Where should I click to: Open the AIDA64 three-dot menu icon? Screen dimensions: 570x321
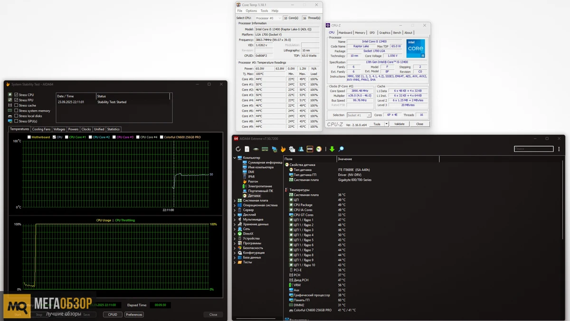coord(559,149)
